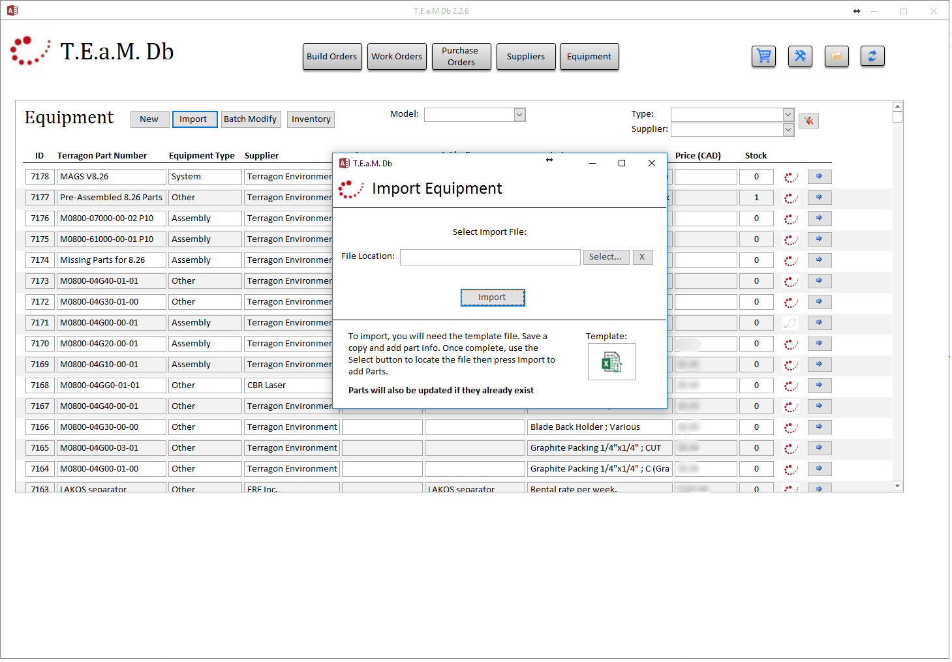
Task: Go to Purchase Orders
Action: click(x=461, y=57)
